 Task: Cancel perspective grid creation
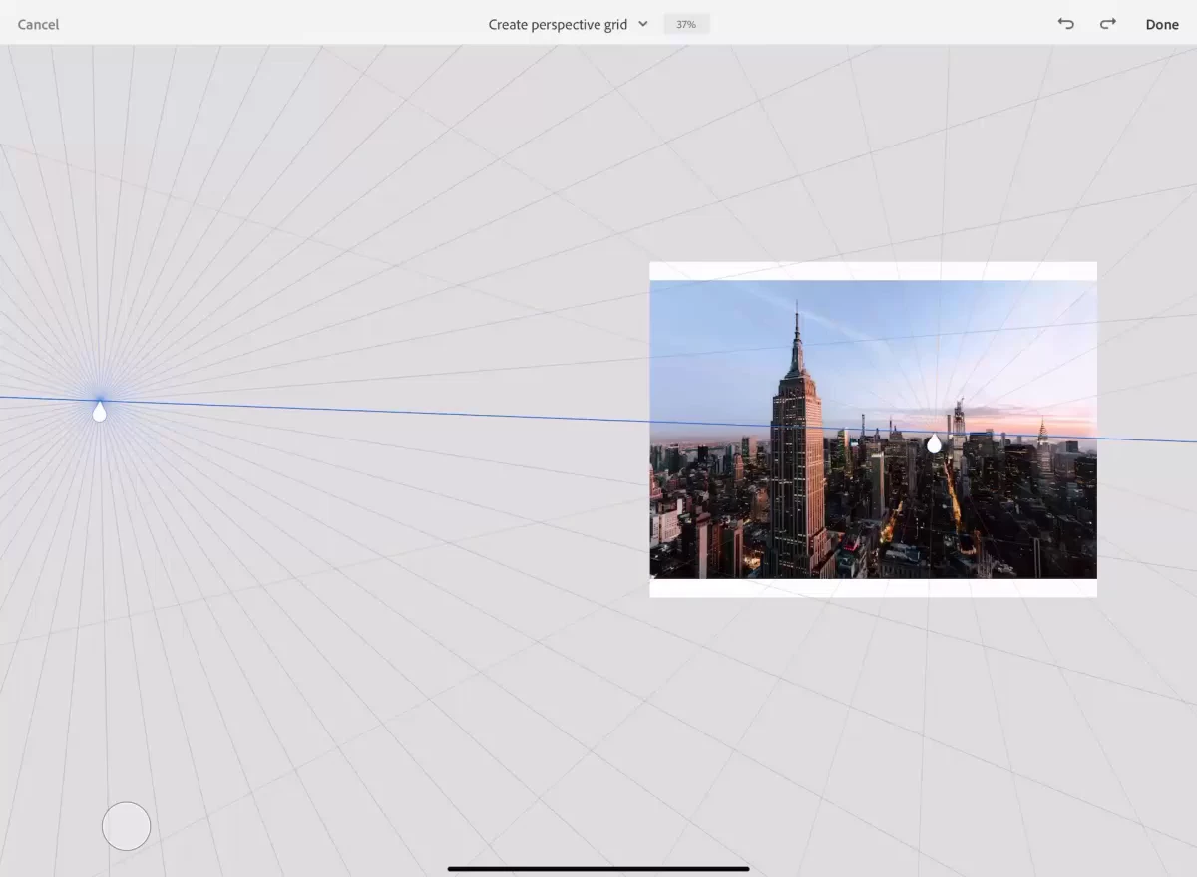tap(38, 24)
